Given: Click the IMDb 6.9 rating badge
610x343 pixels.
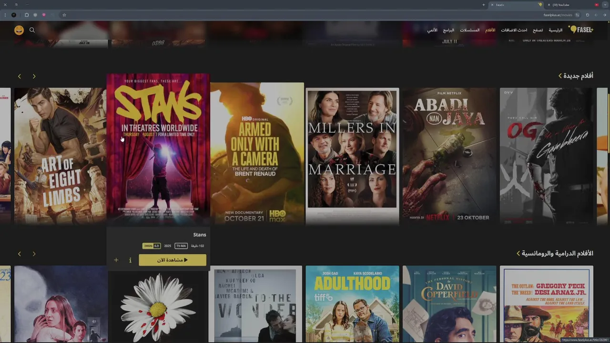Looking at the screenshot, I should click(x=152, y=246).
